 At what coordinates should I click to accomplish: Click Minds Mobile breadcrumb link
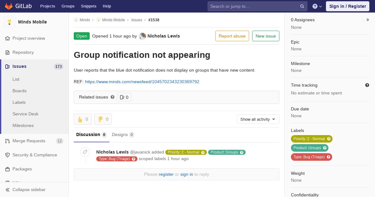(x=113, y=20)
